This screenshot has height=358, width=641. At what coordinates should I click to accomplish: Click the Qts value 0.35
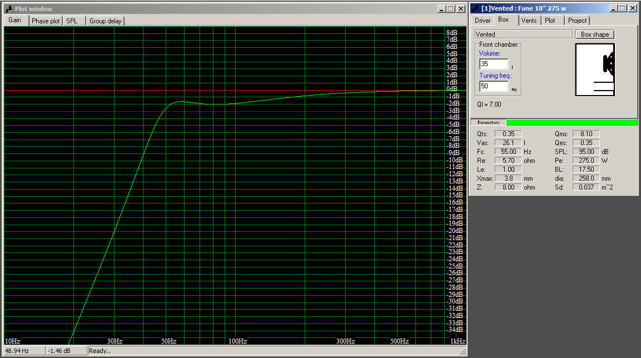coord(508,133)
